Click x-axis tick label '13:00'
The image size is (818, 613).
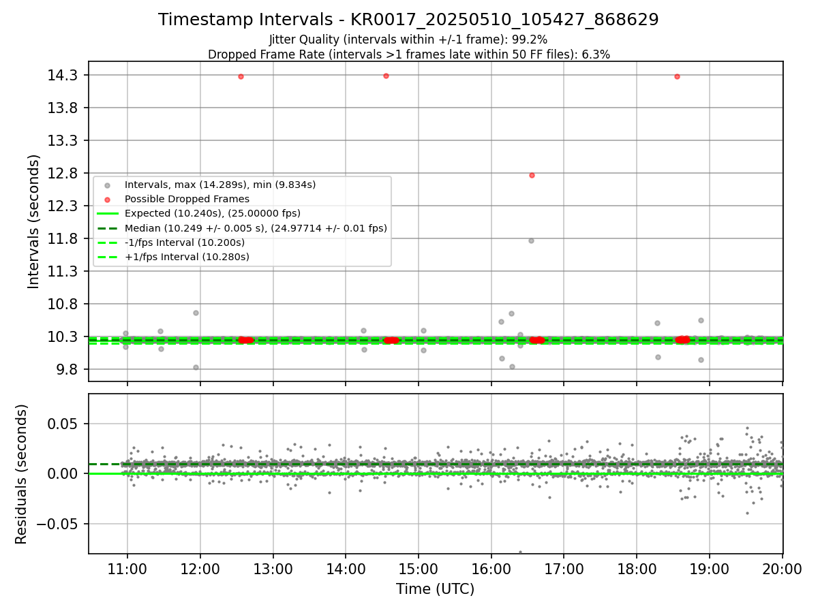click(x=273, y=569)
